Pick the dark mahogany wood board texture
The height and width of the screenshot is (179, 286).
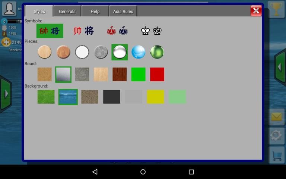pos(120,74)
